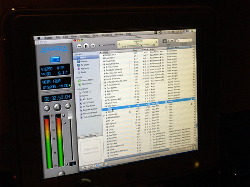Open the Apple menu
This screenshot has height=187, width=250.
point(39,38)
